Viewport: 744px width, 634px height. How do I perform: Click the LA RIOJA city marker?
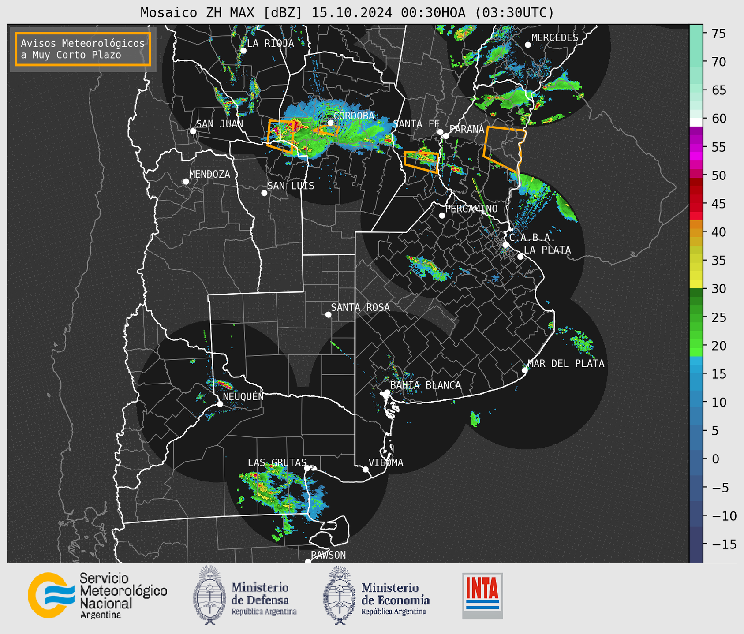coord(243,50)
